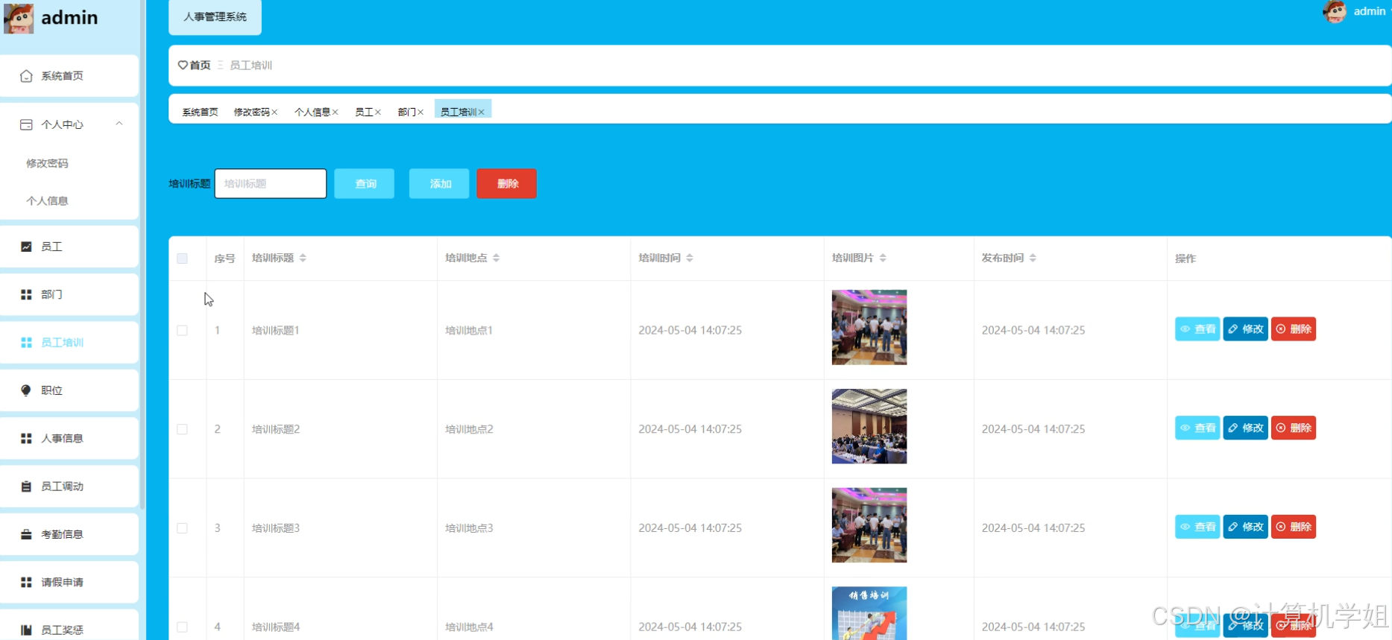Click 修改 for 培训标题1 row
1392x640 pixels.
[x=1245, y=329]
